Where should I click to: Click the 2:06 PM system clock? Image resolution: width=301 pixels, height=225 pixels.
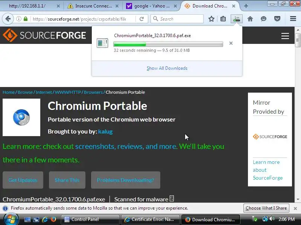point(286,219)
